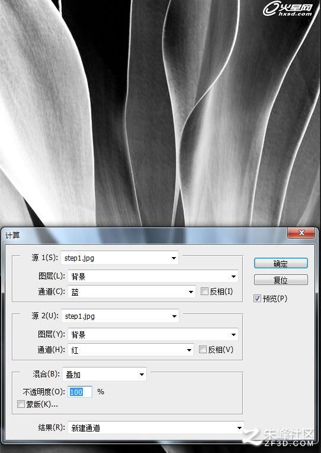Click the 不透明度 opacity input field
321x453 pixels.
click(80, 392)
